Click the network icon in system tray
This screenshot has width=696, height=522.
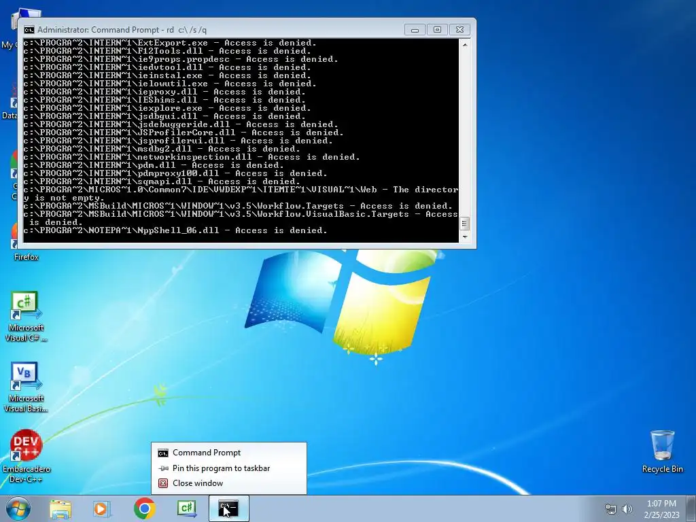coord(611,509)
